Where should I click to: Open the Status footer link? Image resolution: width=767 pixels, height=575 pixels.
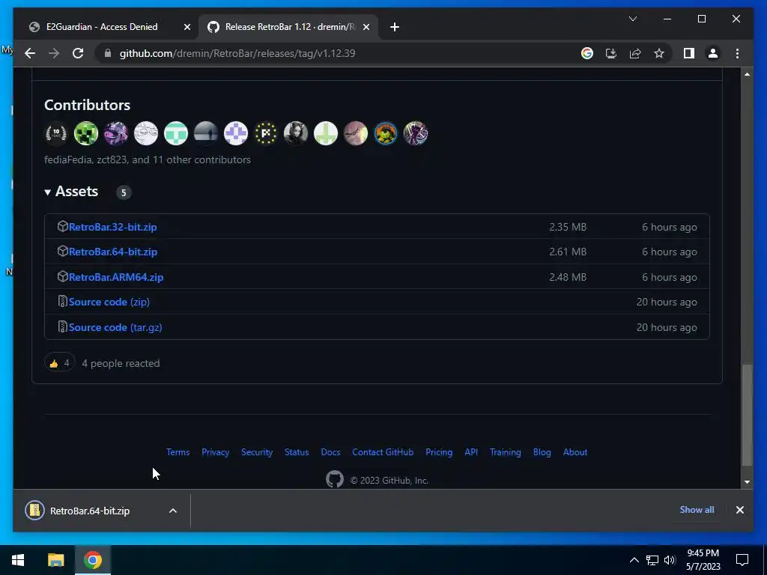(x=297, y=452)
